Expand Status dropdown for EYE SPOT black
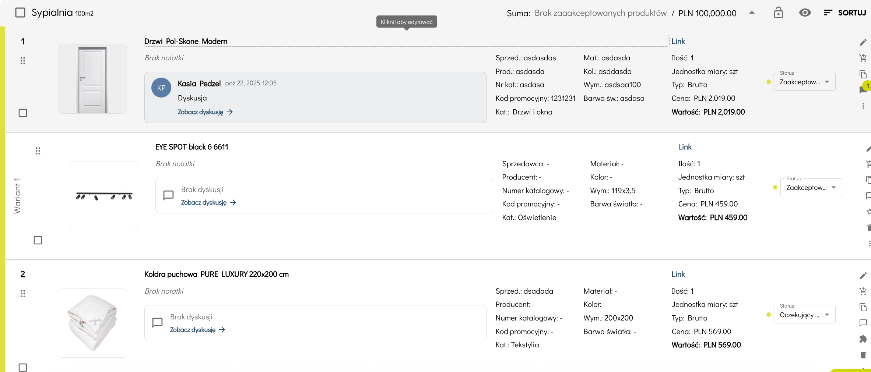 click(x=811, y=187)
